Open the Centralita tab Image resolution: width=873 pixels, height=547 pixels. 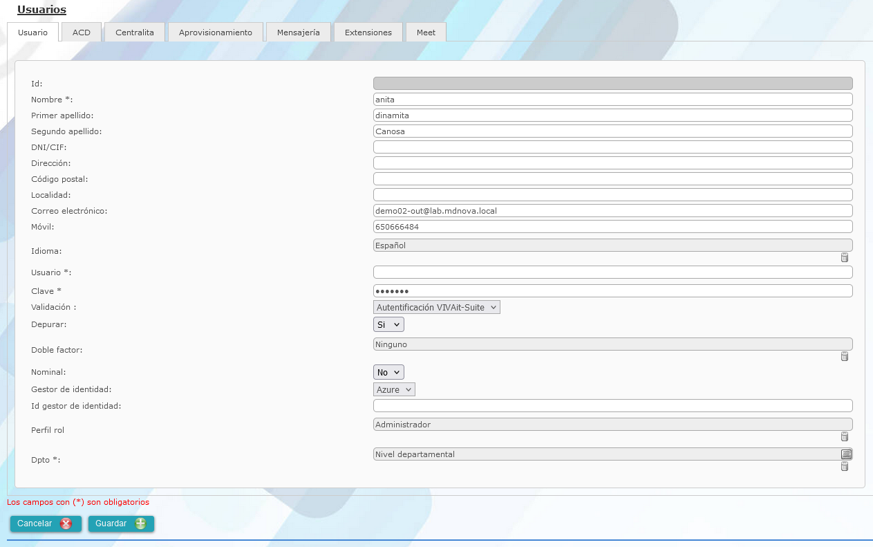(x=135, y=33)
